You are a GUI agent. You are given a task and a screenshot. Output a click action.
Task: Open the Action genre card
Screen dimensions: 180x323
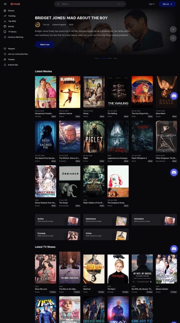(57, 220)
